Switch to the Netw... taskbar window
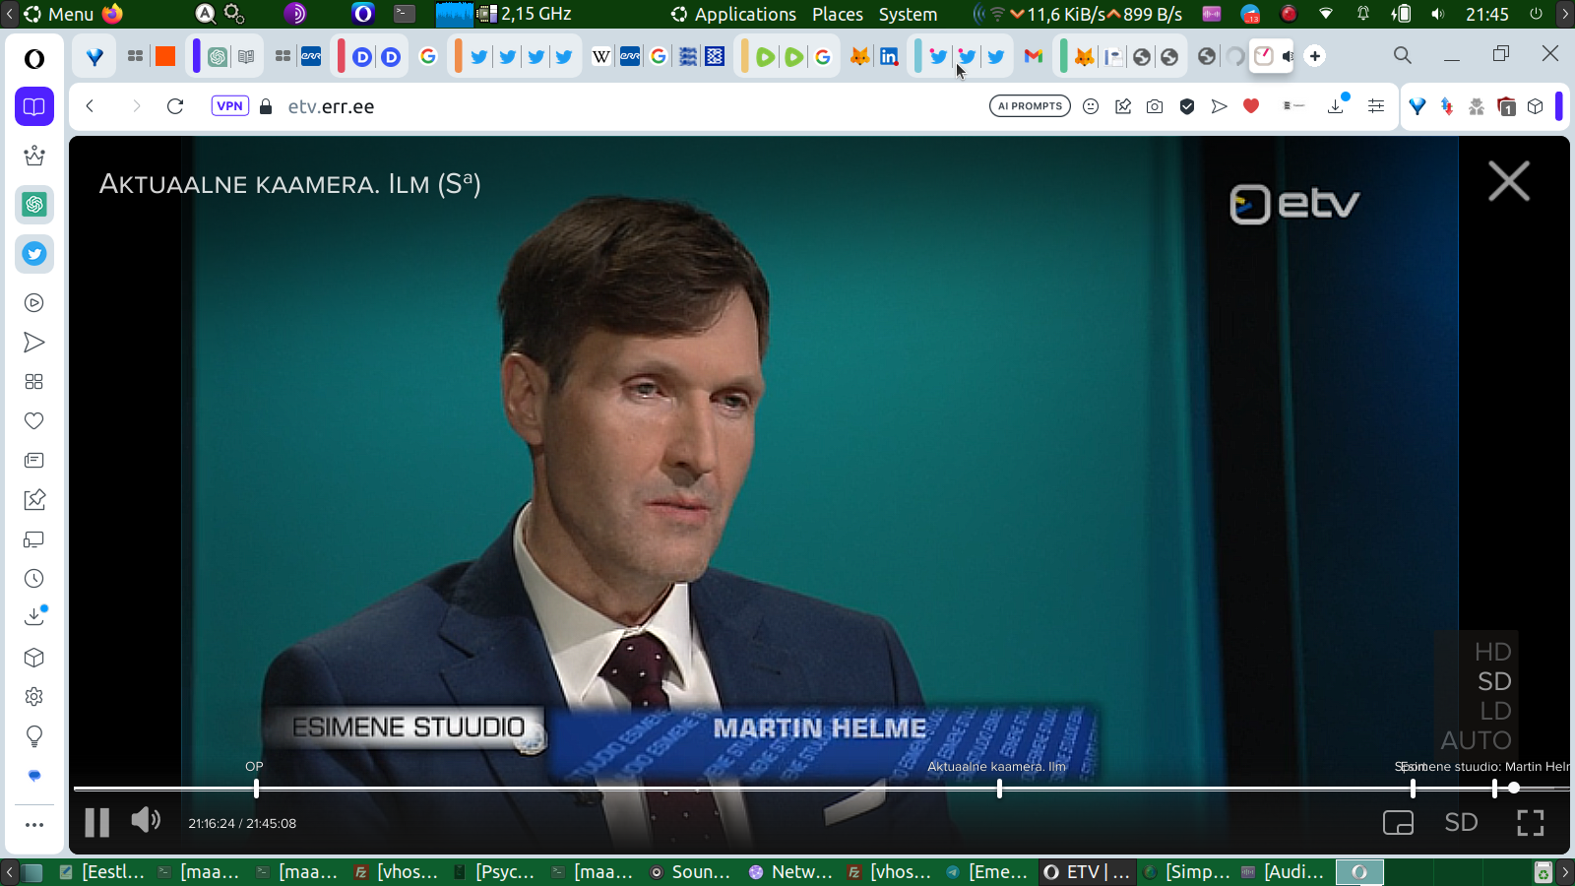 click(791, 872)
